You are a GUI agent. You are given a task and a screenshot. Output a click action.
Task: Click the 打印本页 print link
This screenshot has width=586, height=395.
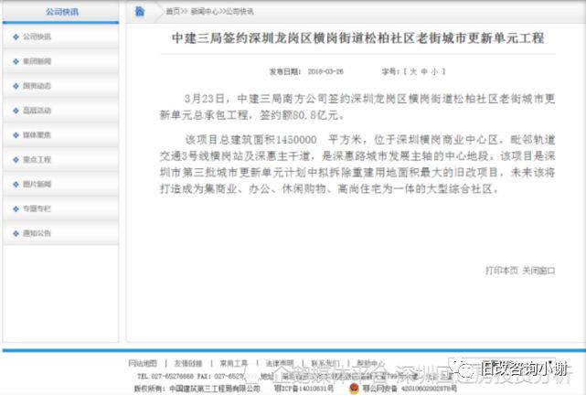tap(502, 270)
